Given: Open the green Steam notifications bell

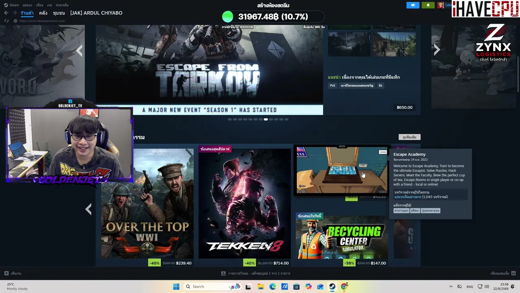Looking at the screenshot, I should 428,5.
